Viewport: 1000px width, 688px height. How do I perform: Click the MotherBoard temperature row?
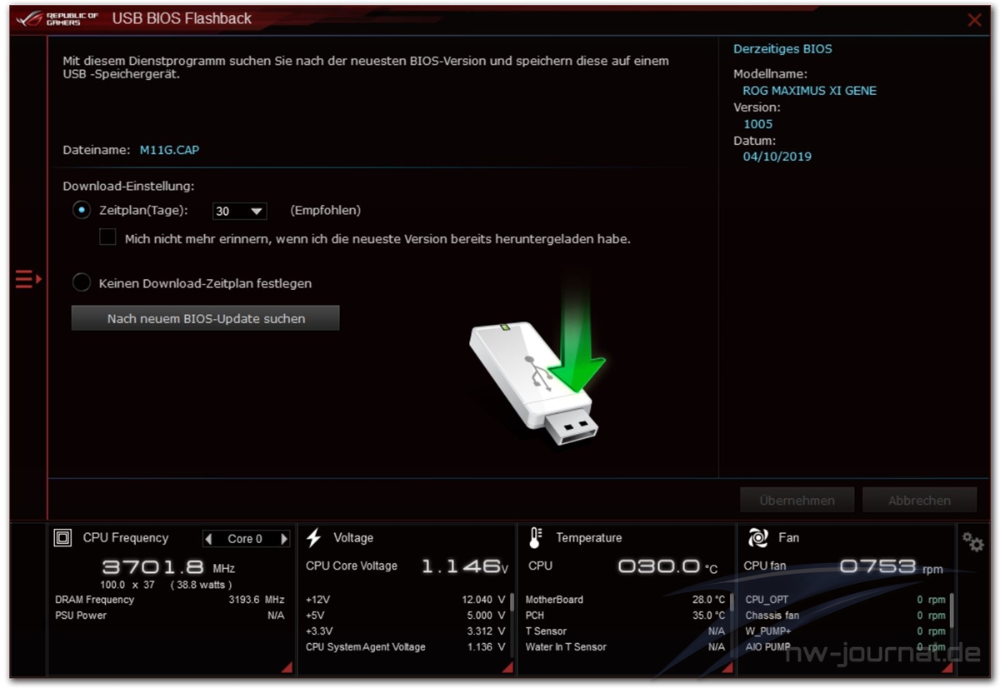coord(625,600)
